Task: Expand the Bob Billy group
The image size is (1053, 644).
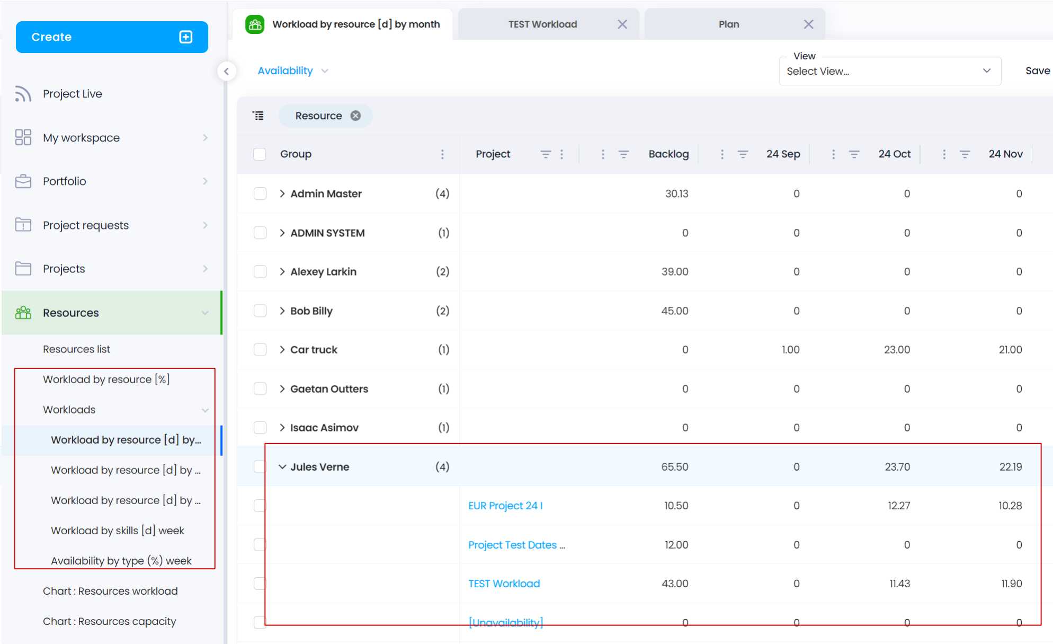Action: coord(282,311)
